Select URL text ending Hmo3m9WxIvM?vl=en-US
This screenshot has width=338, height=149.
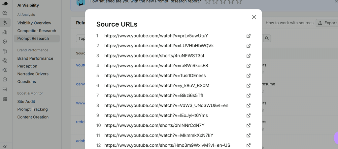167,145
